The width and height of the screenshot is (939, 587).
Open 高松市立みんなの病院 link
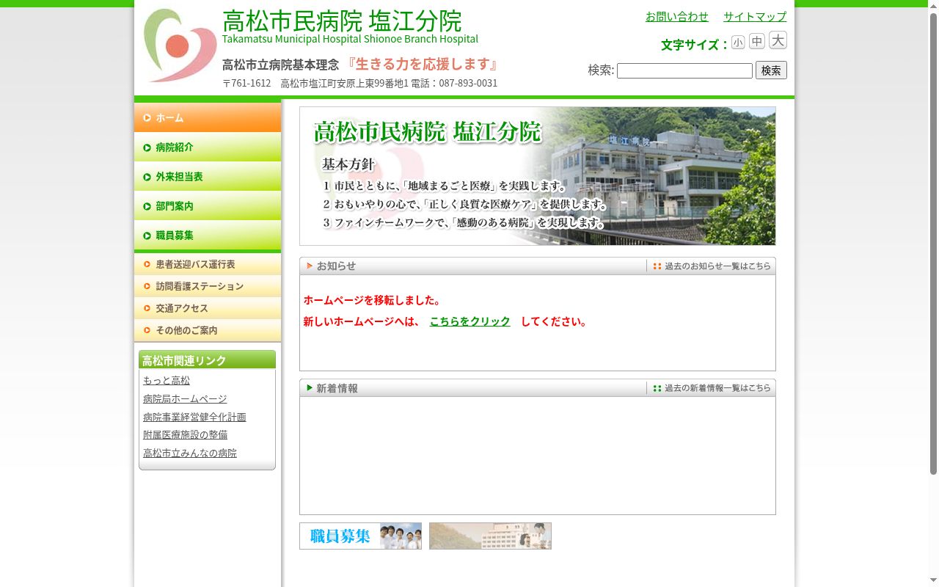[190, 453]
